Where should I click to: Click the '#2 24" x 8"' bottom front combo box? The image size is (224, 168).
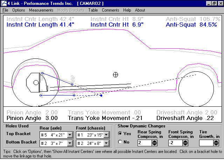point(93,143)
